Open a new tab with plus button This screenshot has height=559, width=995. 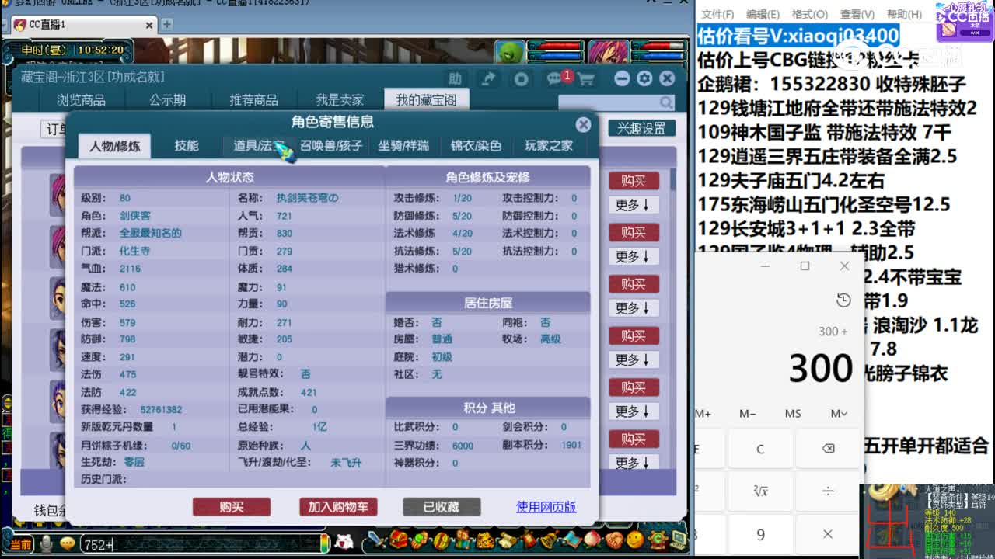pos(166,24)
